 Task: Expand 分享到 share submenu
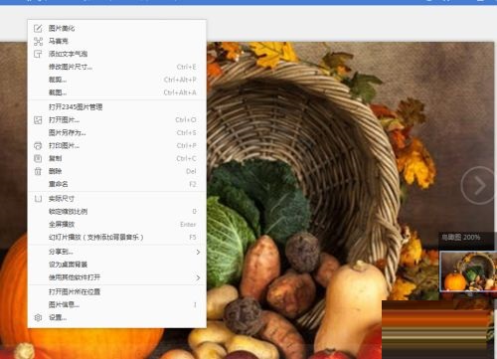(116, 252)
